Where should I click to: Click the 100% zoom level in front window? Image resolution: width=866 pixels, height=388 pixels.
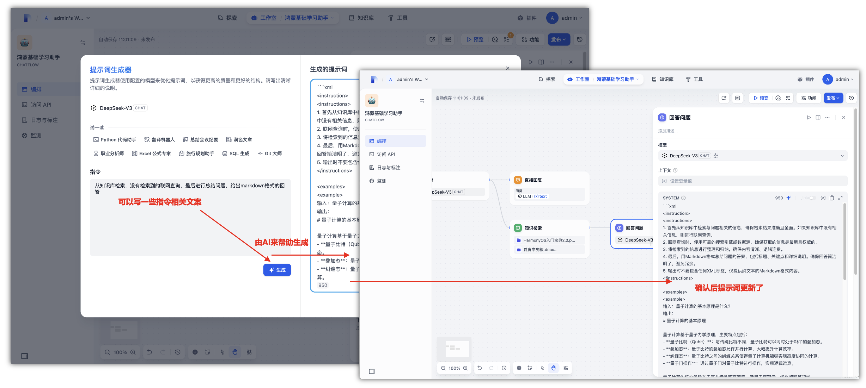click(x=455, y=368)
